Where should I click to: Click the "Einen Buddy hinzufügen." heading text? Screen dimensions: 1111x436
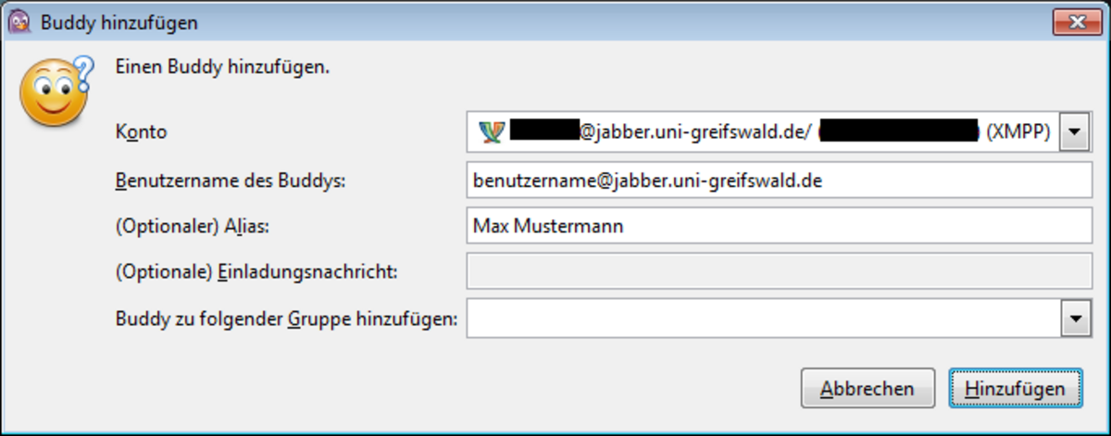tap(222, 67)
